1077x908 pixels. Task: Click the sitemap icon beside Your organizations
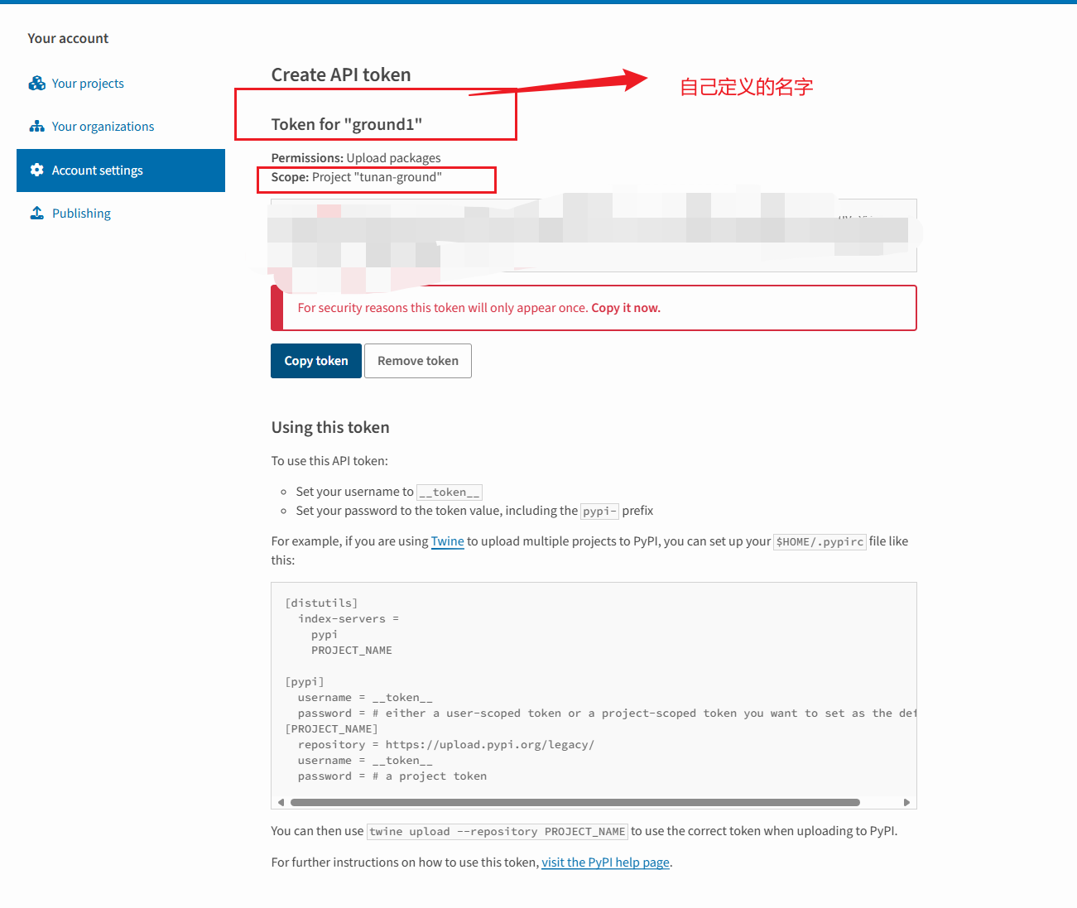click(36, 127)
